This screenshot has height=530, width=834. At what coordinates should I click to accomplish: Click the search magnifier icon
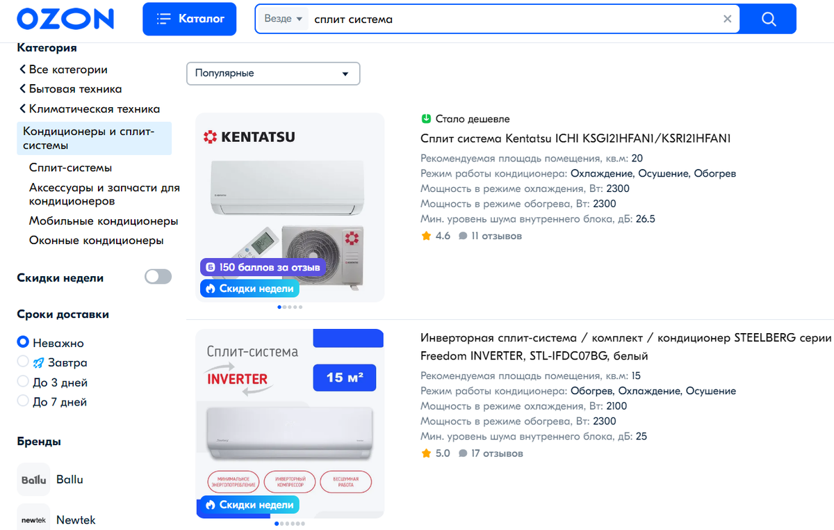pos(767,19)
